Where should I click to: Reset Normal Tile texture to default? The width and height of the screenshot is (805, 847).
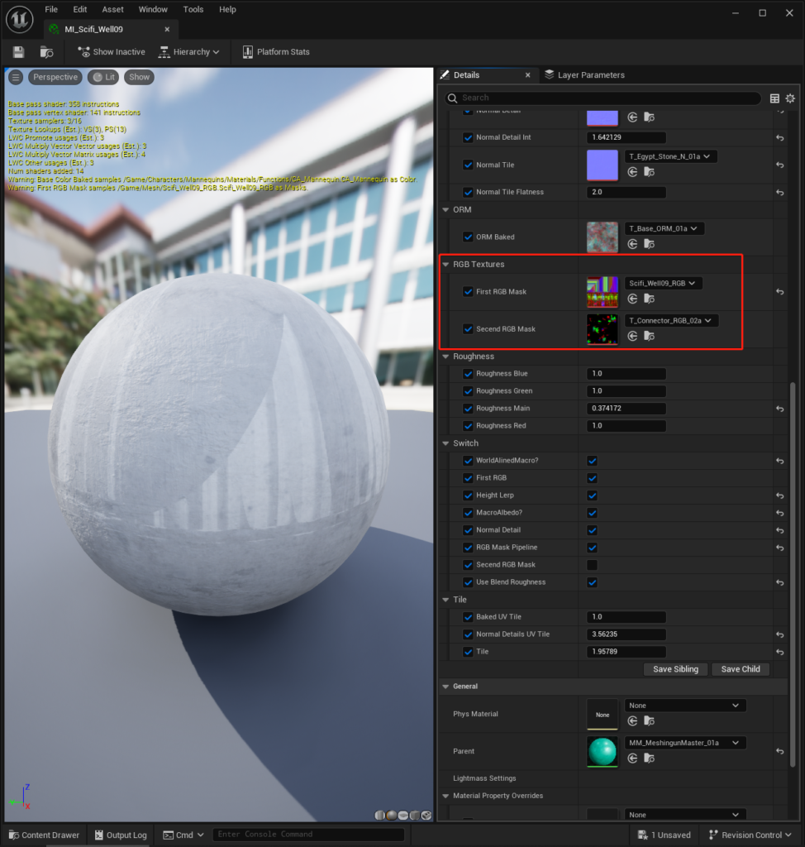click(779, 165)
